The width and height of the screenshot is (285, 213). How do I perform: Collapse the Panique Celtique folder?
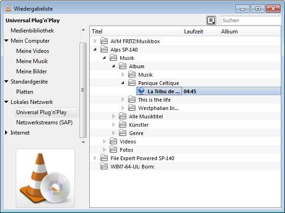tap(123, 83)
